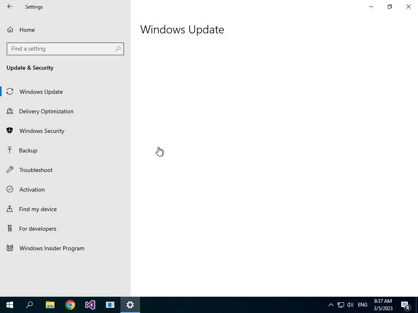Click the magnifier icon in Find a setting
Viewport: 418px width, 313px height.
118,49
